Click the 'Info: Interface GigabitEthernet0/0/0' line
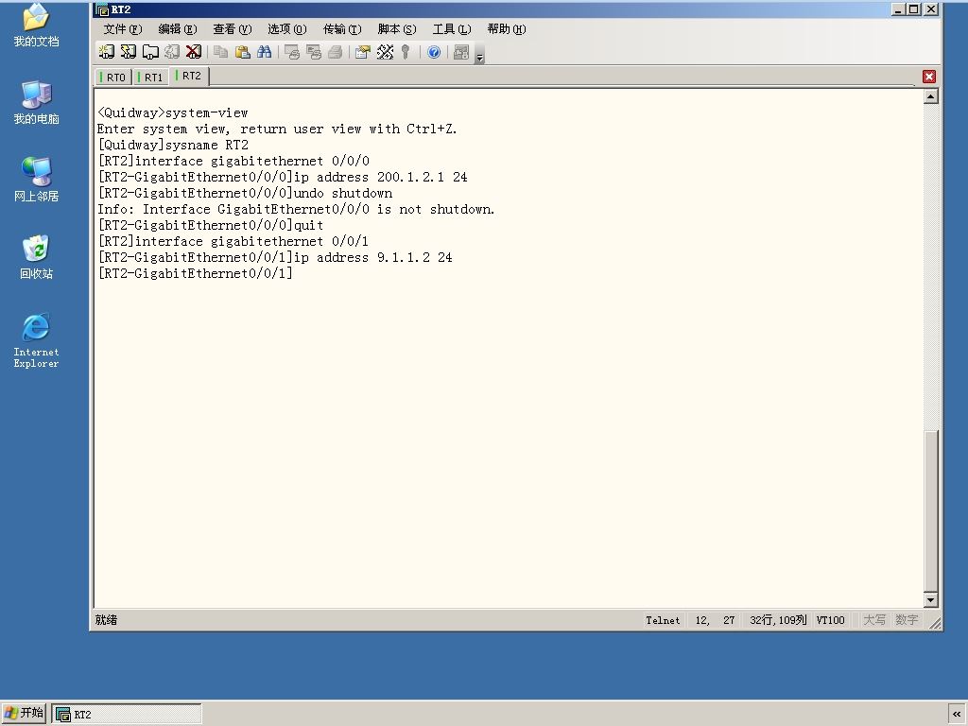Viewport: 968px width, 726px height. pyautogui.click(x=296, y=209)
